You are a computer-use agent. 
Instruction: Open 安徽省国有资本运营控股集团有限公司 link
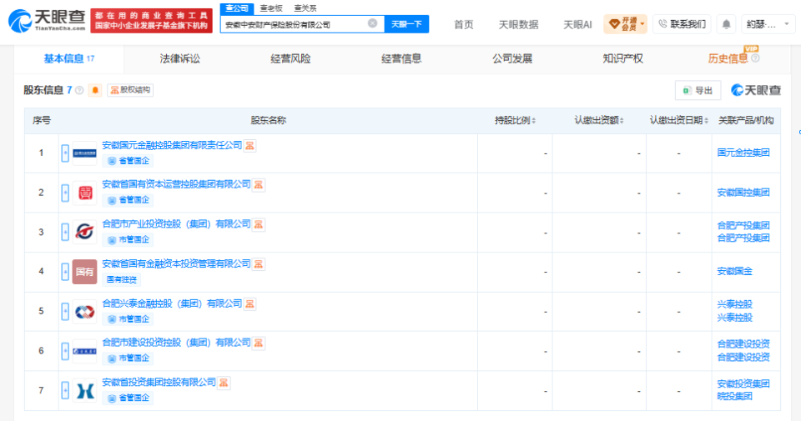click(x=177, y=184)
